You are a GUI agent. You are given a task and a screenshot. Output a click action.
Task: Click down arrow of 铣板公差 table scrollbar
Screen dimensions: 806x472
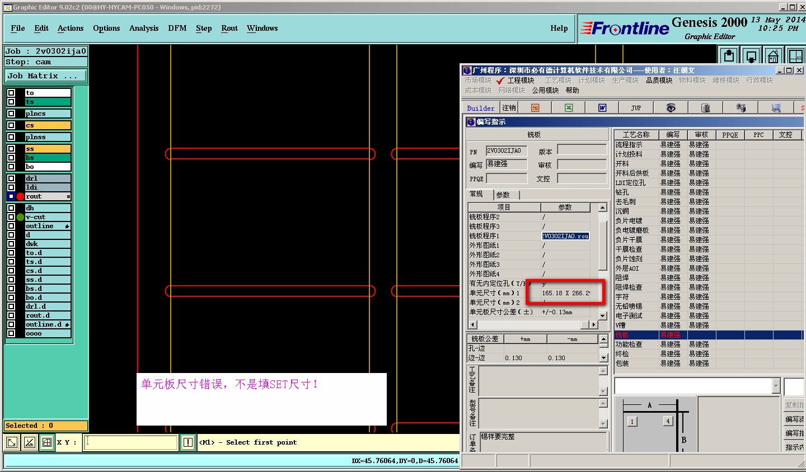(x=603, y=358)
